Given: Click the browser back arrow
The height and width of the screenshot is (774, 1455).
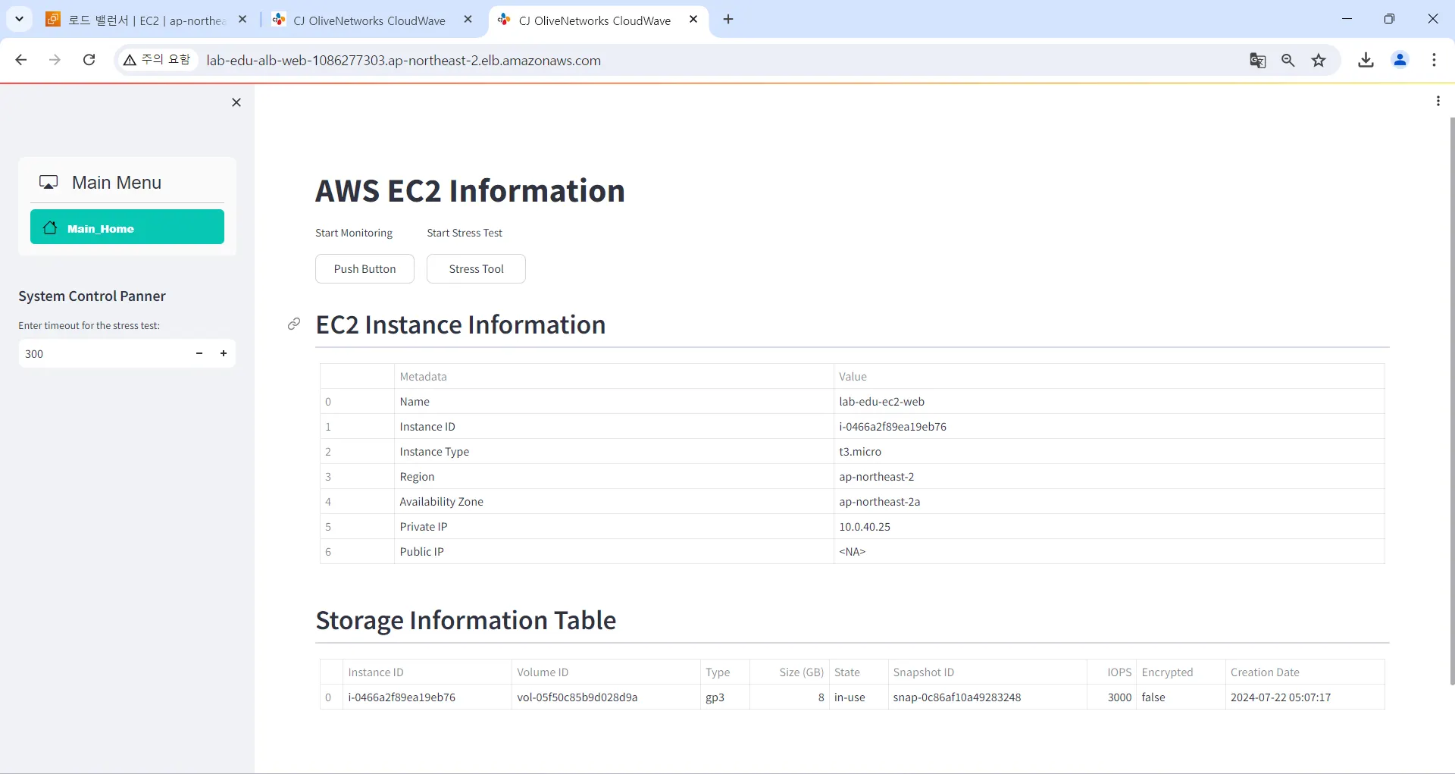Looking at the screenshot, I should (21, 60).
